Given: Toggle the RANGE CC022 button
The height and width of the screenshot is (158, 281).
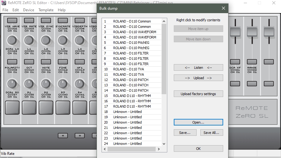Looking at the screenshot, I should [252, 62].
